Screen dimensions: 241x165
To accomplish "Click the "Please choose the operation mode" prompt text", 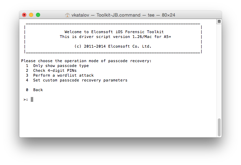I will click(86, 61).
